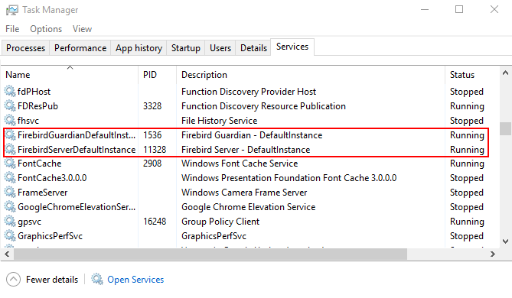This screenshot has width=512, height=298.
Task: Click the GraphicsPerfSvc gear icon
Action: (10, 236)
